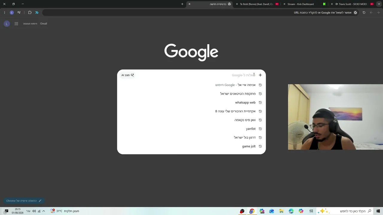This screenshot has height=215, width=383.
Task: Select suggestion מתקפת הטיטאנים ישראל
Action: (x=191, y=94)
